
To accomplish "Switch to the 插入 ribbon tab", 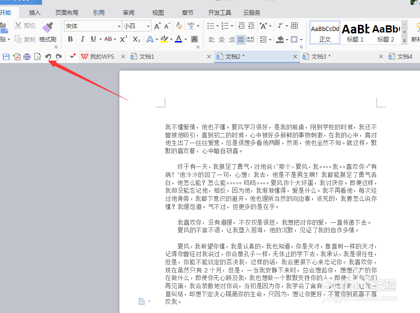I will 34,12.
